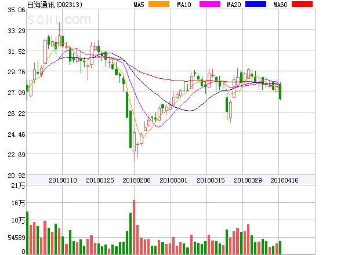Click the 16万 volume axis label
This screenshot has height=255, width=348.
[18, 203]
